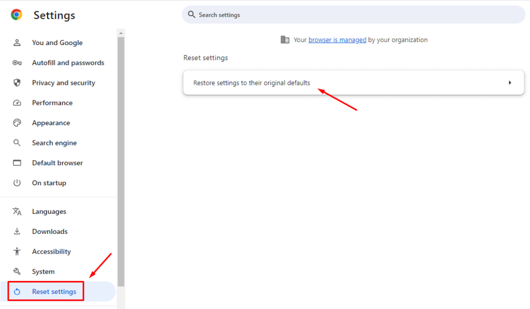Screen dimensions: 530x309
Task: Select the person icon for You and Google
Action: coord(17,42)
